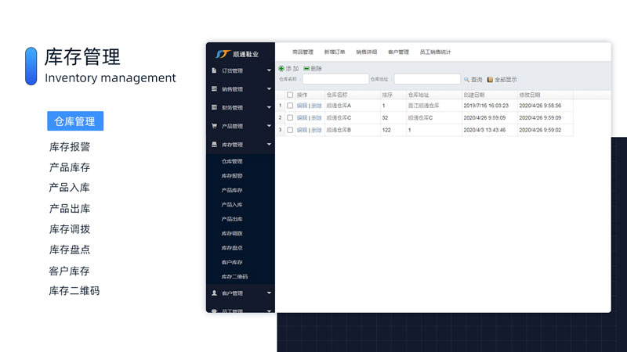Click the 订货管理 document icon
Viewport: 627px width, 352px height.
tap(215, 70)
